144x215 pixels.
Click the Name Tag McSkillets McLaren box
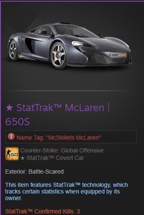71,137
